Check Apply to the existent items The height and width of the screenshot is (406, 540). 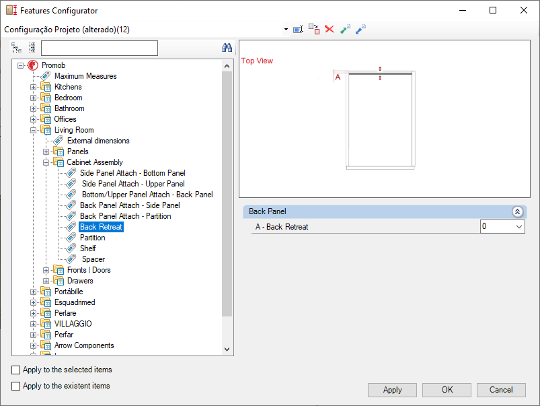16,386
